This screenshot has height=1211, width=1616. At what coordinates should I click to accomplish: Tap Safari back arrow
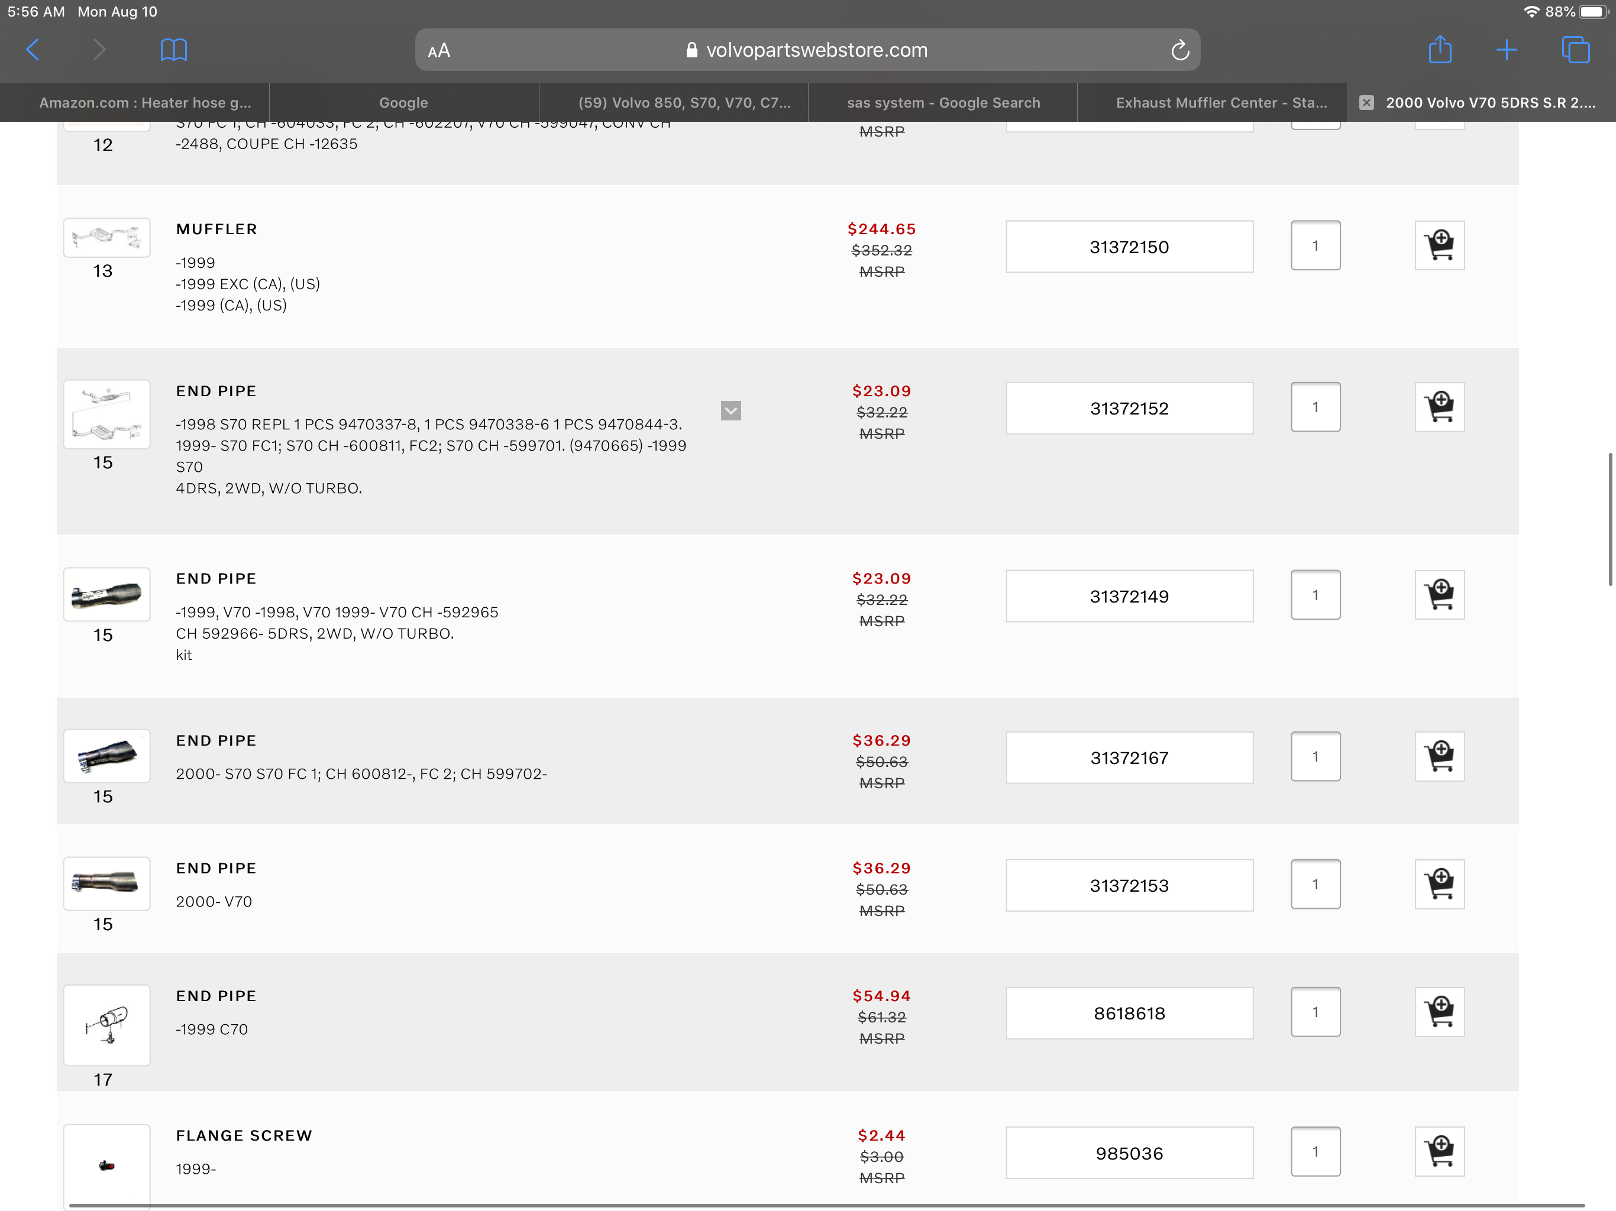pos(33,50)
